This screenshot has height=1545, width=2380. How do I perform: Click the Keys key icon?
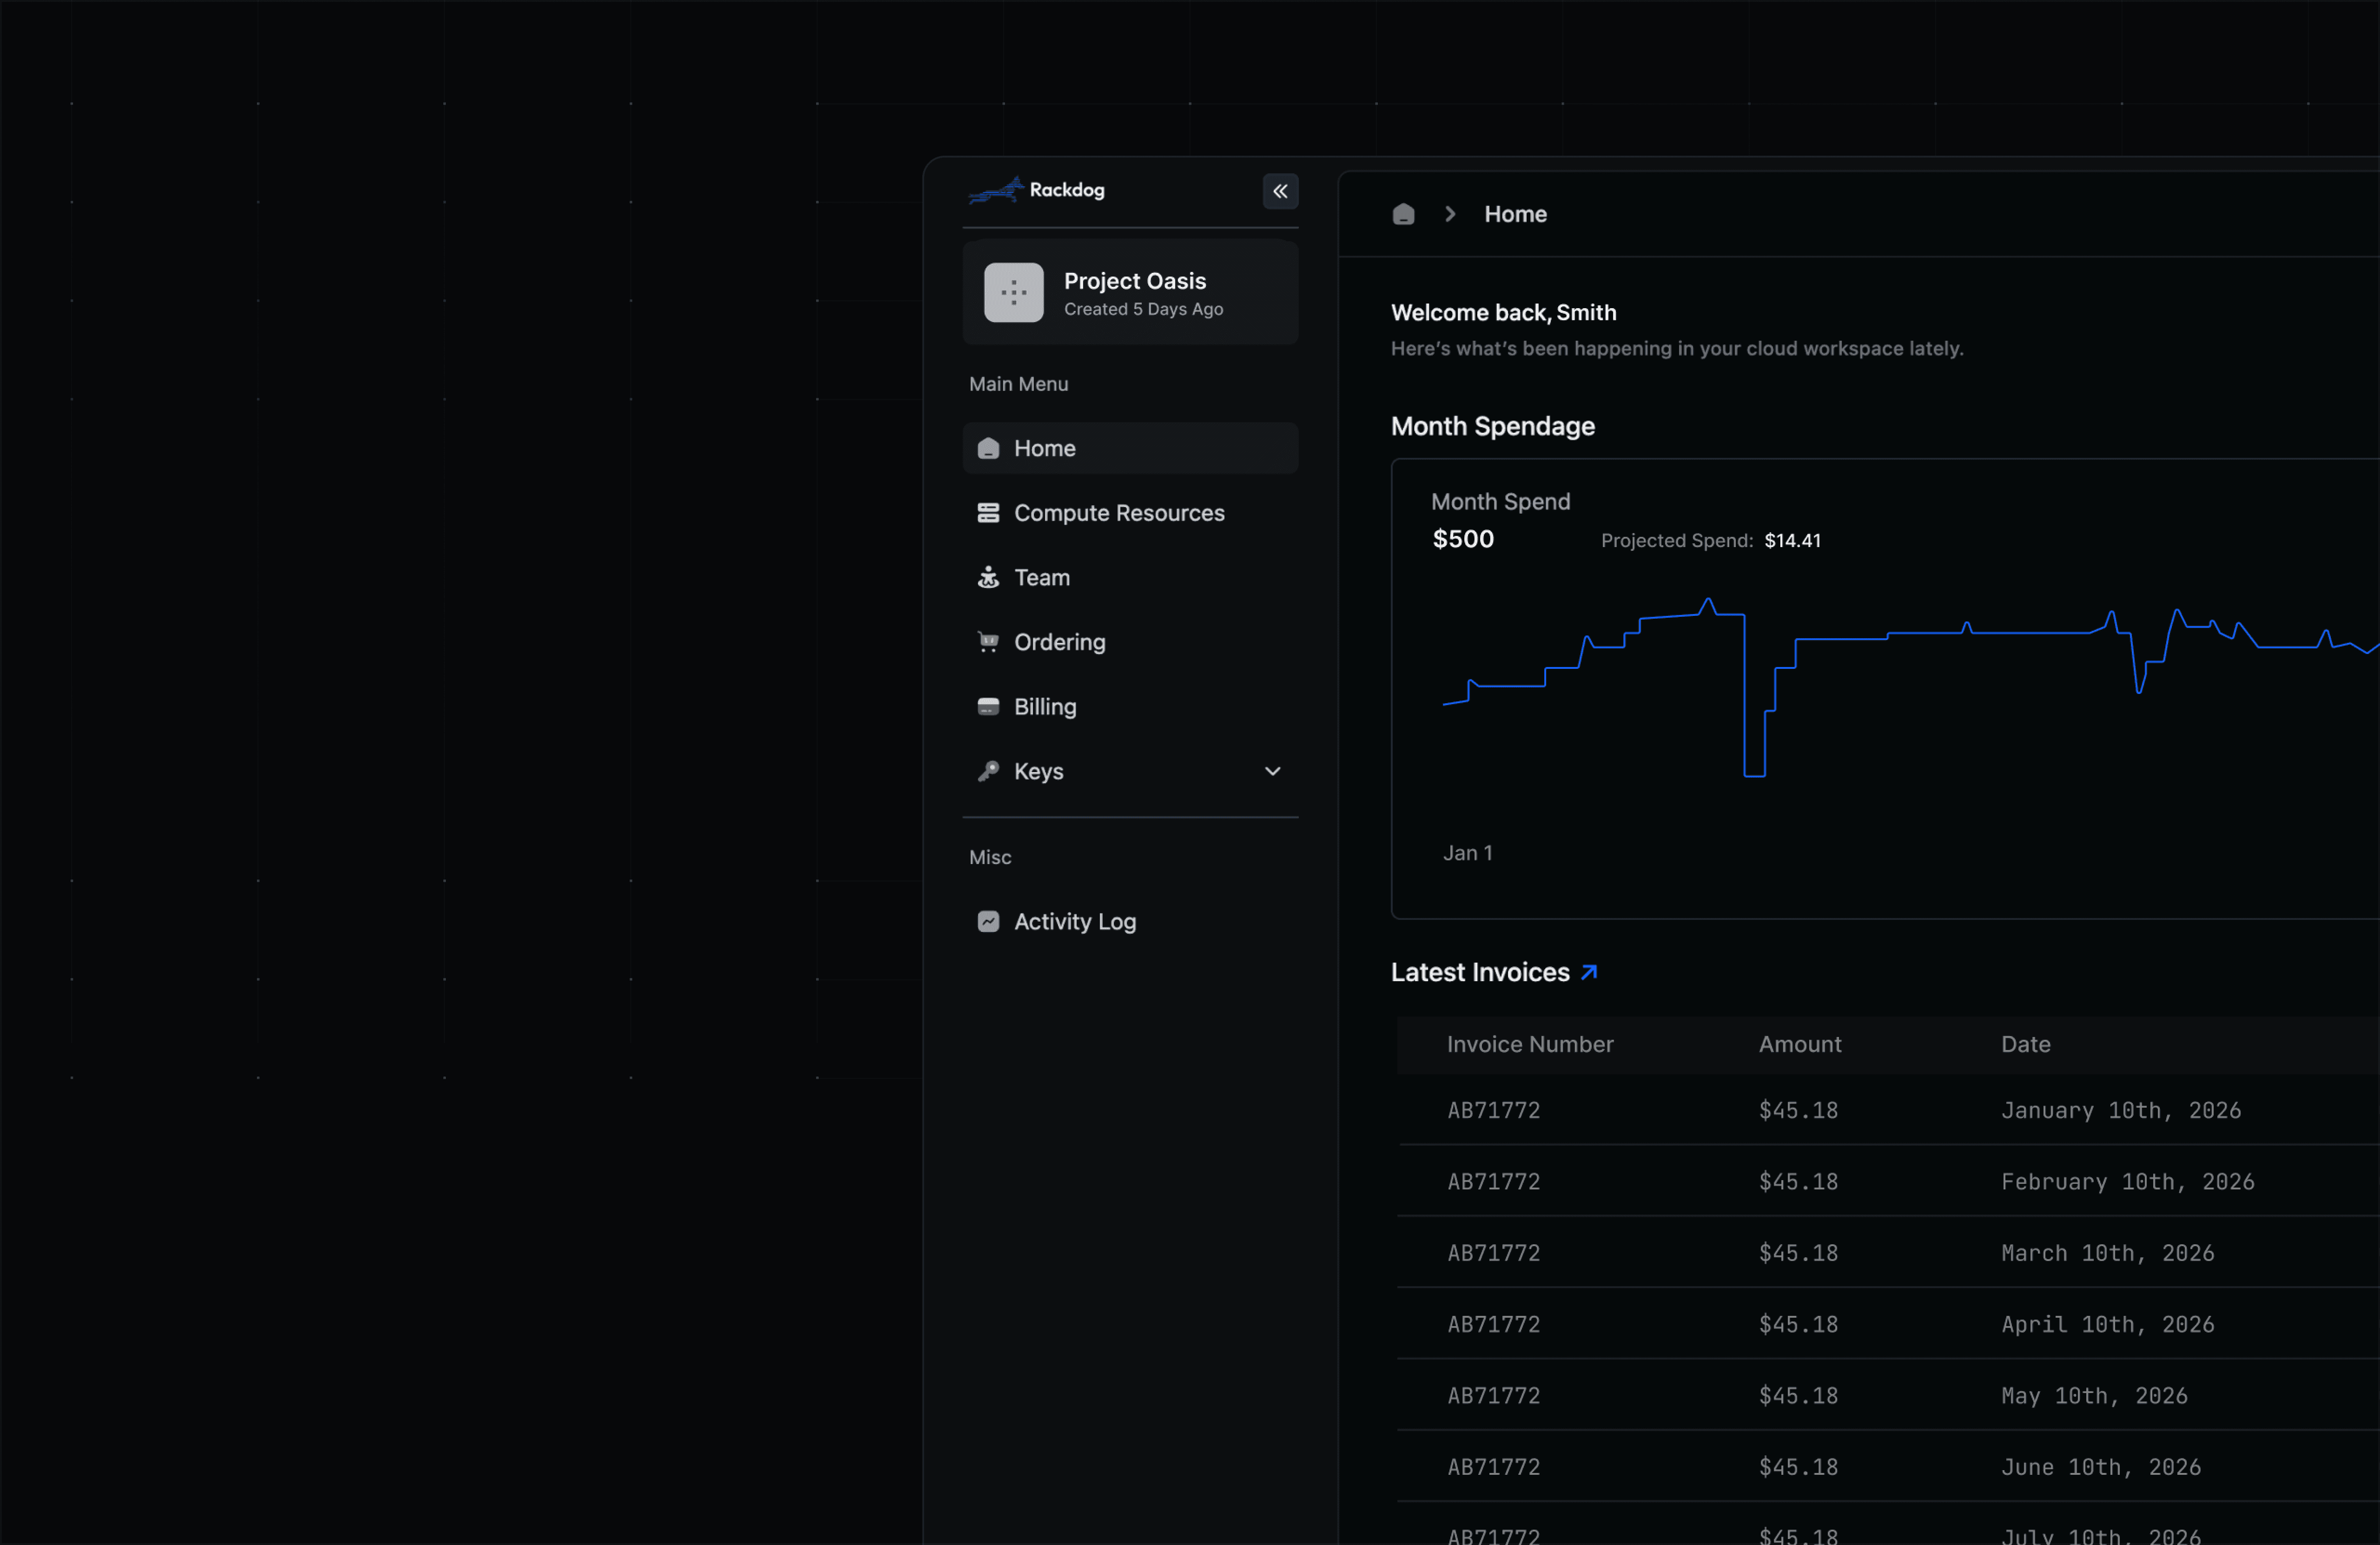pyautogui.click(x=988, y=771)
